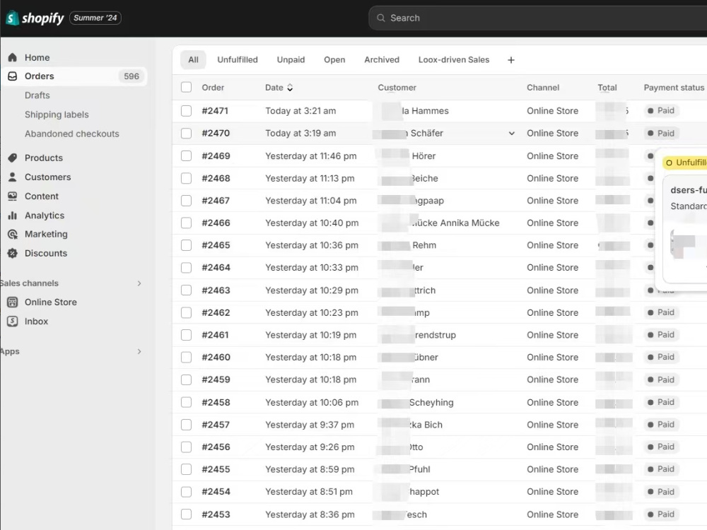Switch to the Unfulfilled tab
Image resolution: width=707 pixels, height=530 pixels.
238,59
